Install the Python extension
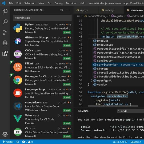Screen dimensions: 144x144 [67, 33]
